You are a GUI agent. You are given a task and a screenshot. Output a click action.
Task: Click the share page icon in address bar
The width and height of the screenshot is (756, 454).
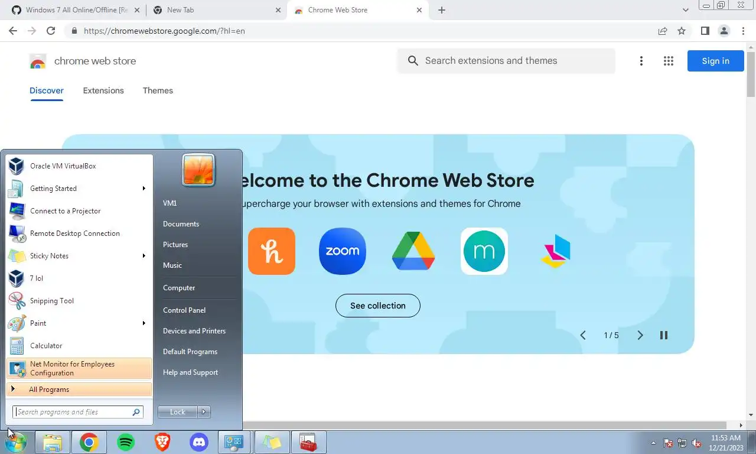pos(663,31)
